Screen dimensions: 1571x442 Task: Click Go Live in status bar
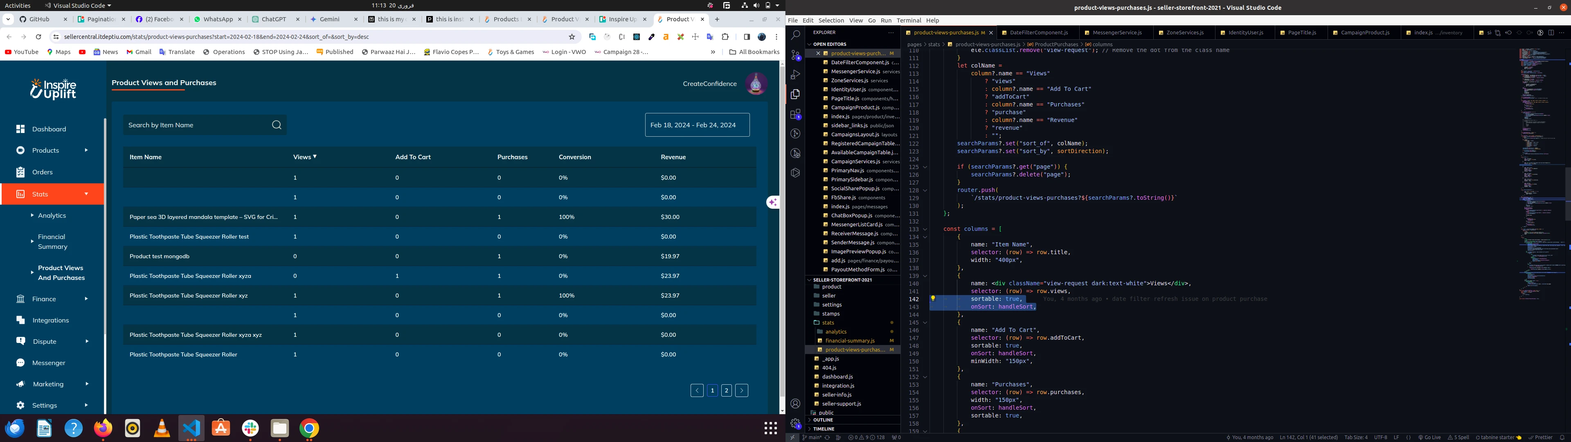[x=1429, y=437]
